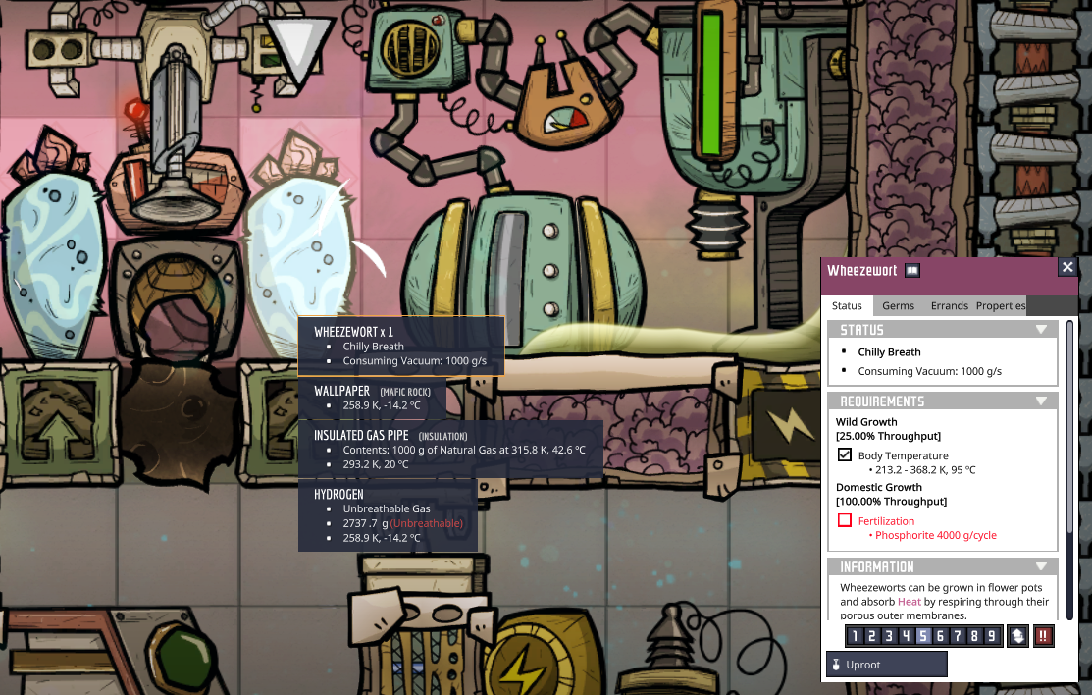
Task: Click the Body Temperature checkbox
Action: point(844,455)
